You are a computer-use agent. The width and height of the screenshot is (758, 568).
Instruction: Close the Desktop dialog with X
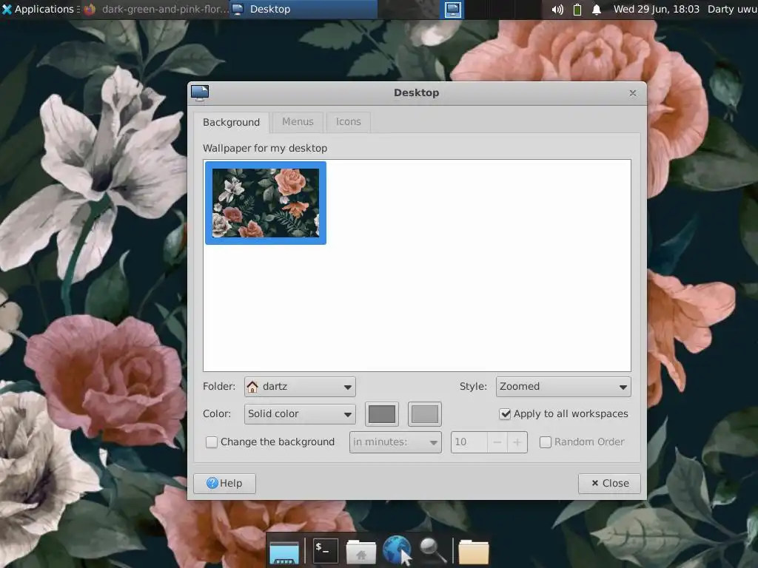[632, 92]
